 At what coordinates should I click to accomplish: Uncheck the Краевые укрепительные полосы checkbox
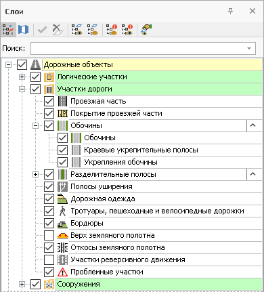click(x=62, y=150)
